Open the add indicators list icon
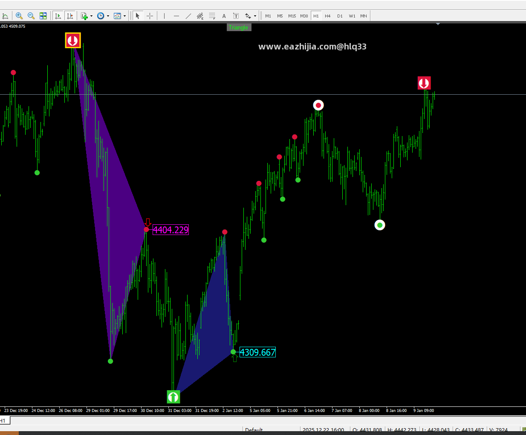 [84, 16]
